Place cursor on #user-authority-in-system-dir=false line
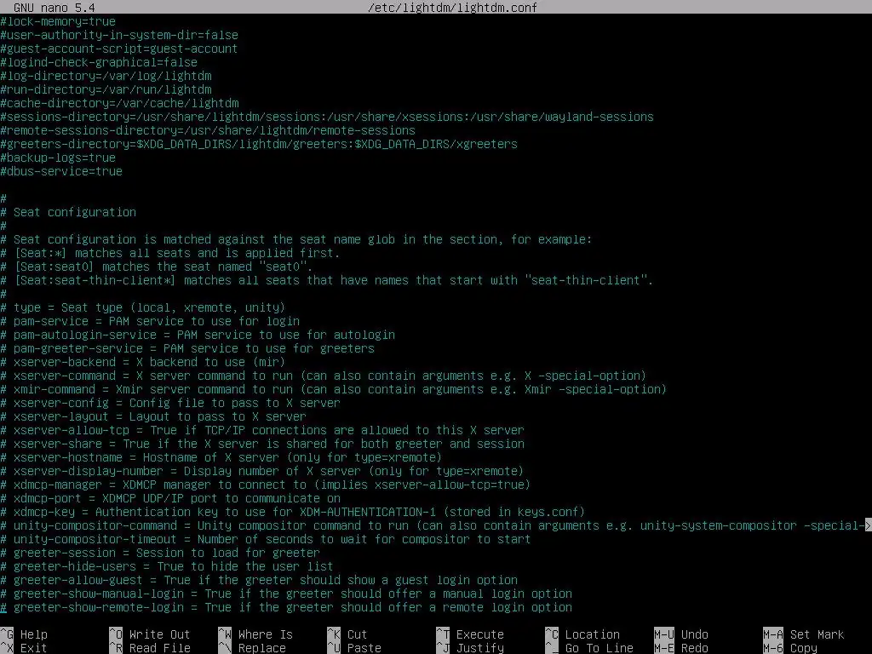The width and height of the screenshot is (872, 654). pyautogui.click(x=119, y=35)
